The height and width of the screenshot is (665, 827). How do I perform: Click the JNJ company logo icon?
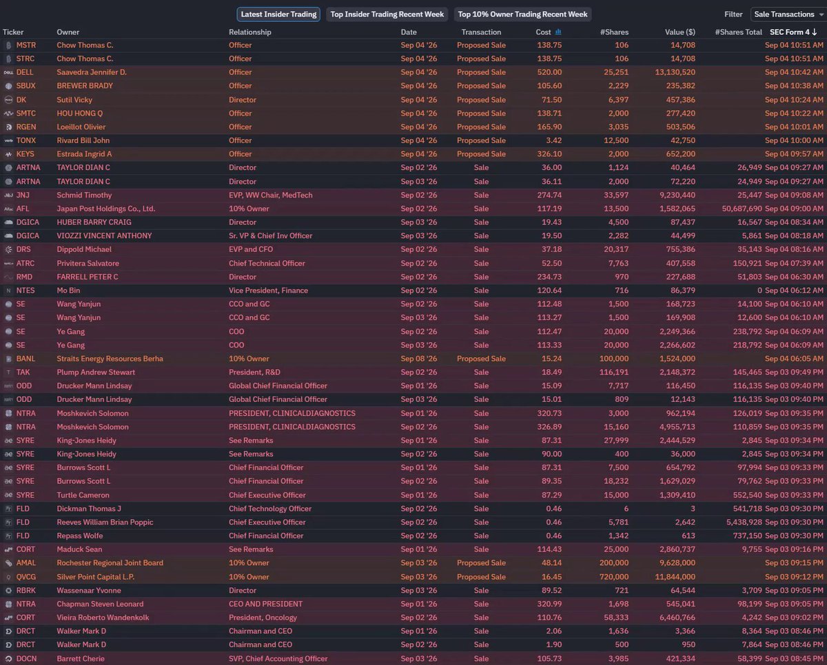tap(8, 195)
